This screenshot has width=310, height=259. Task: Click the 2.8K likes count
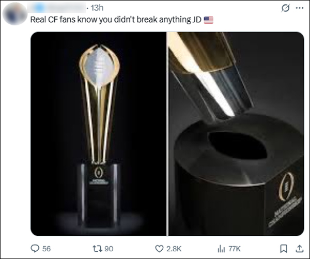pyautogui.click(x=174, y=249)
